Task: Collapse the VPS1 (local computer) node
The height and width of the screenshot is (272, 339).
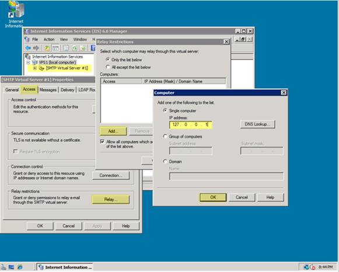Action: pos(28,62)
